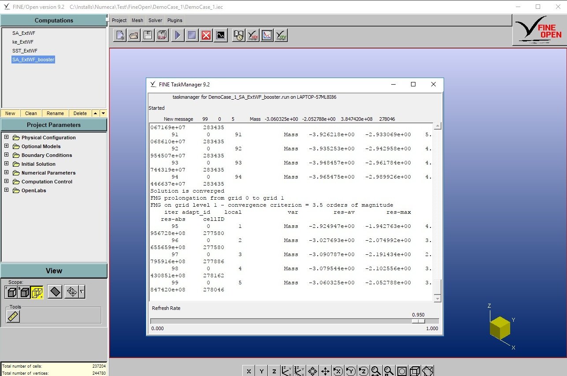Click the New computation button

10,113
